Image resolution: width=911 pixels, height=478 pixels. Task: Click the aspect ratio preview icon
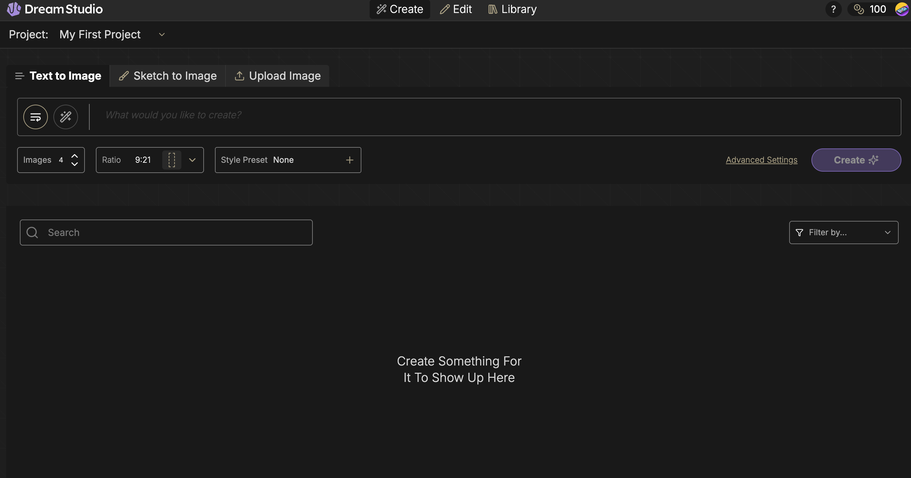pos(171,160)
